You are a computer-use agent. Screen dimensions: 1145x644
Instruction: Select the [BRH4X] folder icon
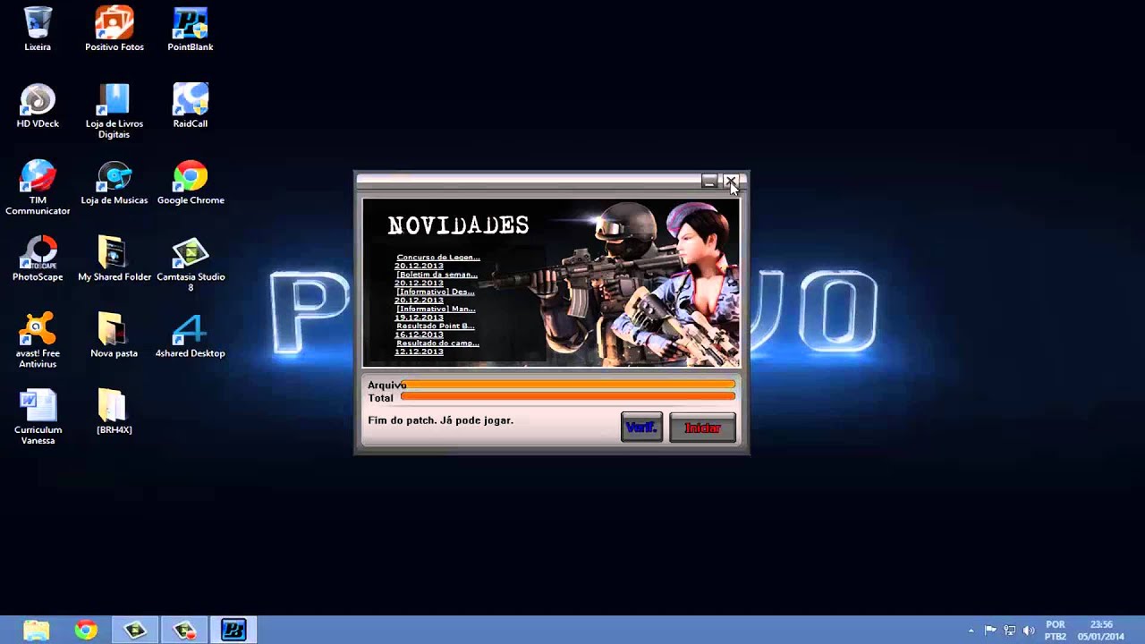point(114,412)
